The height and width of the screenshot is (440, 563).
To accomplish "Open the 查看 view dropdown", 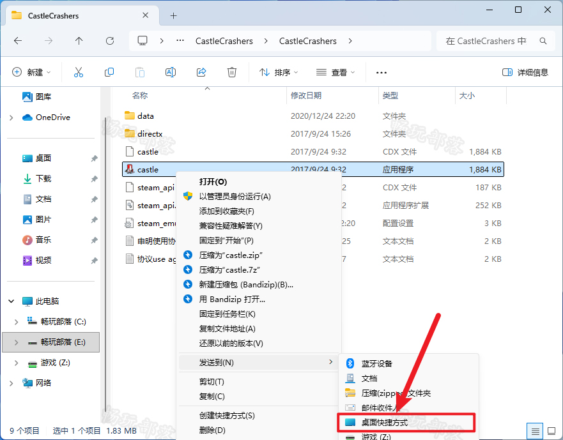I will tap(335, 73).
